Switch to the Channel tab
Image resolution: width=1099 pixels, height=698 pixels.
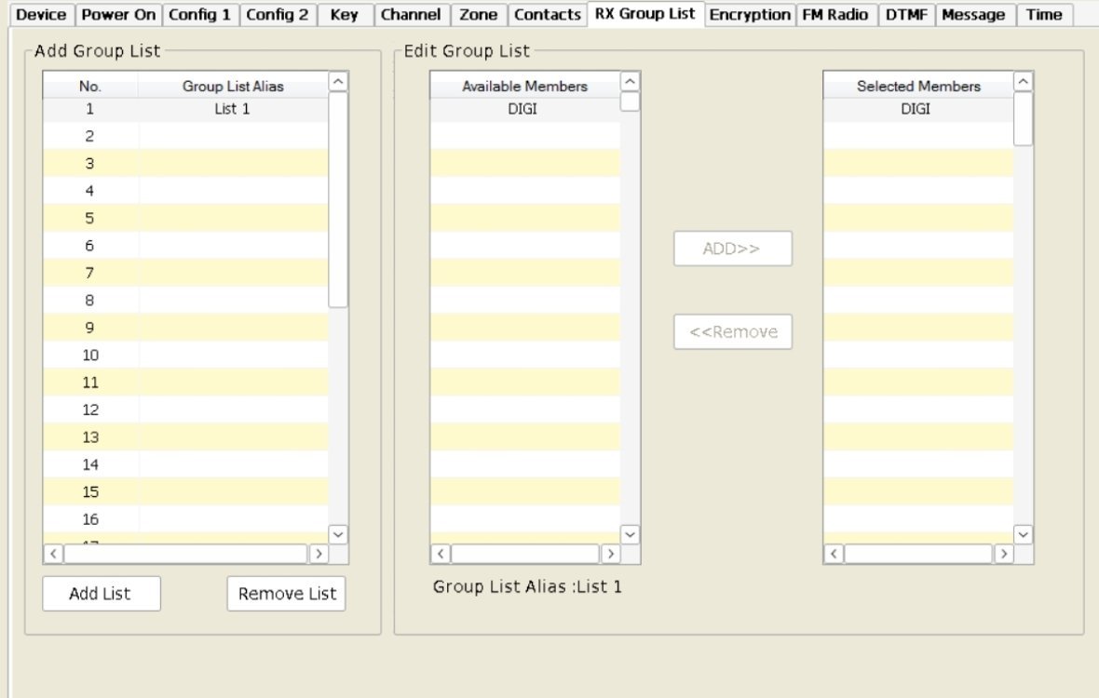[411, 15]
